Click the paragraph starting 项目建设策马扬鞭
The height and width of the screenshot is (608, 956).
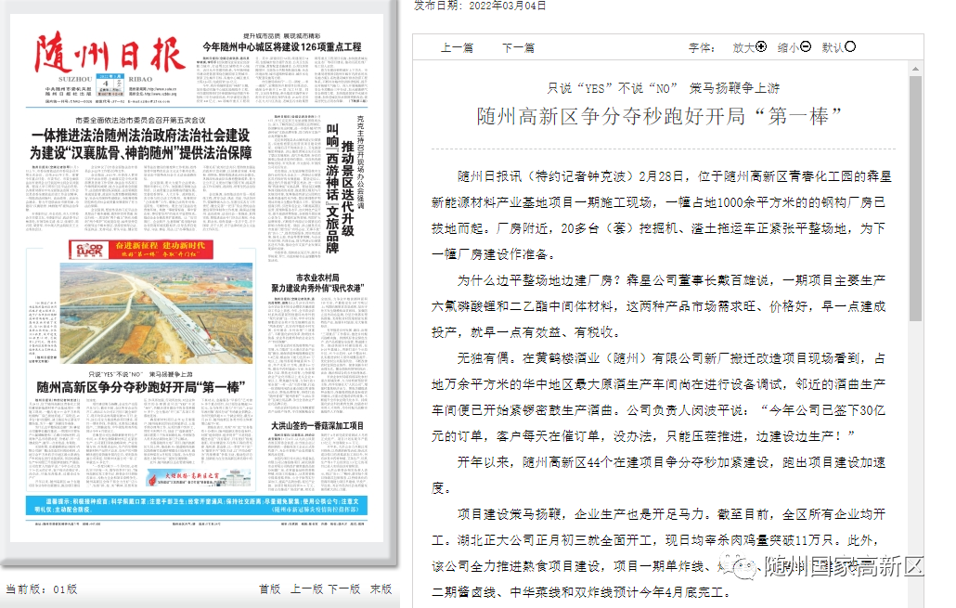(658, 553)
